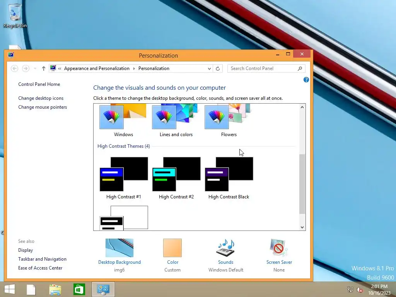Select the Flowers theme
Image resolution: width=396 pixels, height=297 pixels.
click(x=229, y=121)
